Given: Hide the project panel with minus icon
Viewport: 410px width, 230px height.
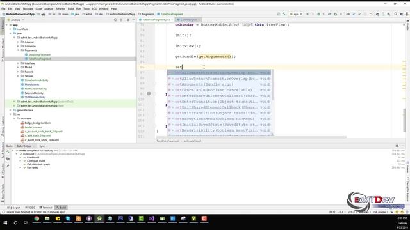Looking at the screenshot, I should tap(134, 20).
